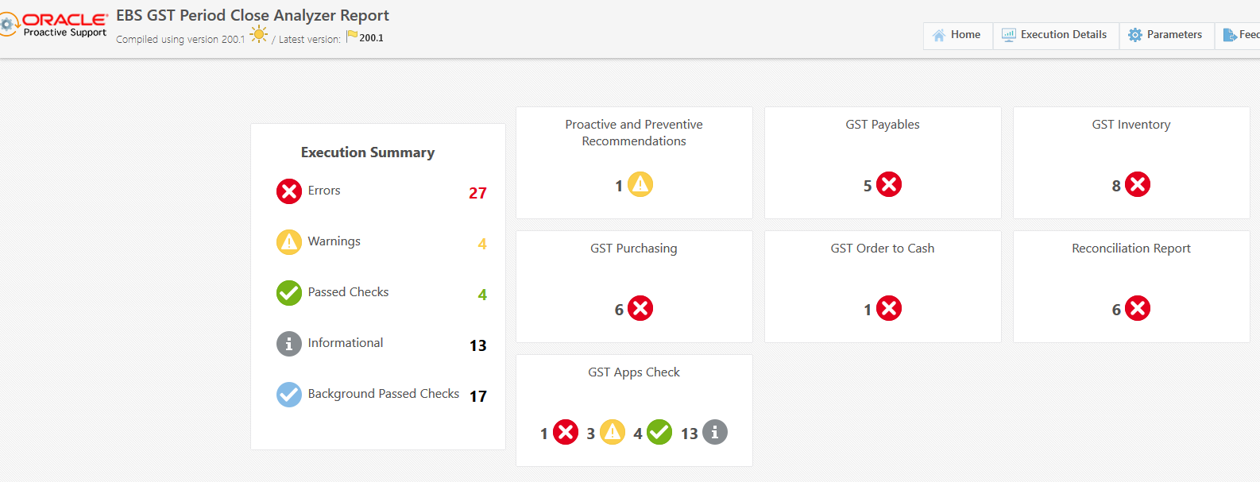Click the Reconciliation Report card title
Image resolution: width=1260 pixels, height=482 pixels.
[x=1131, y=249]
